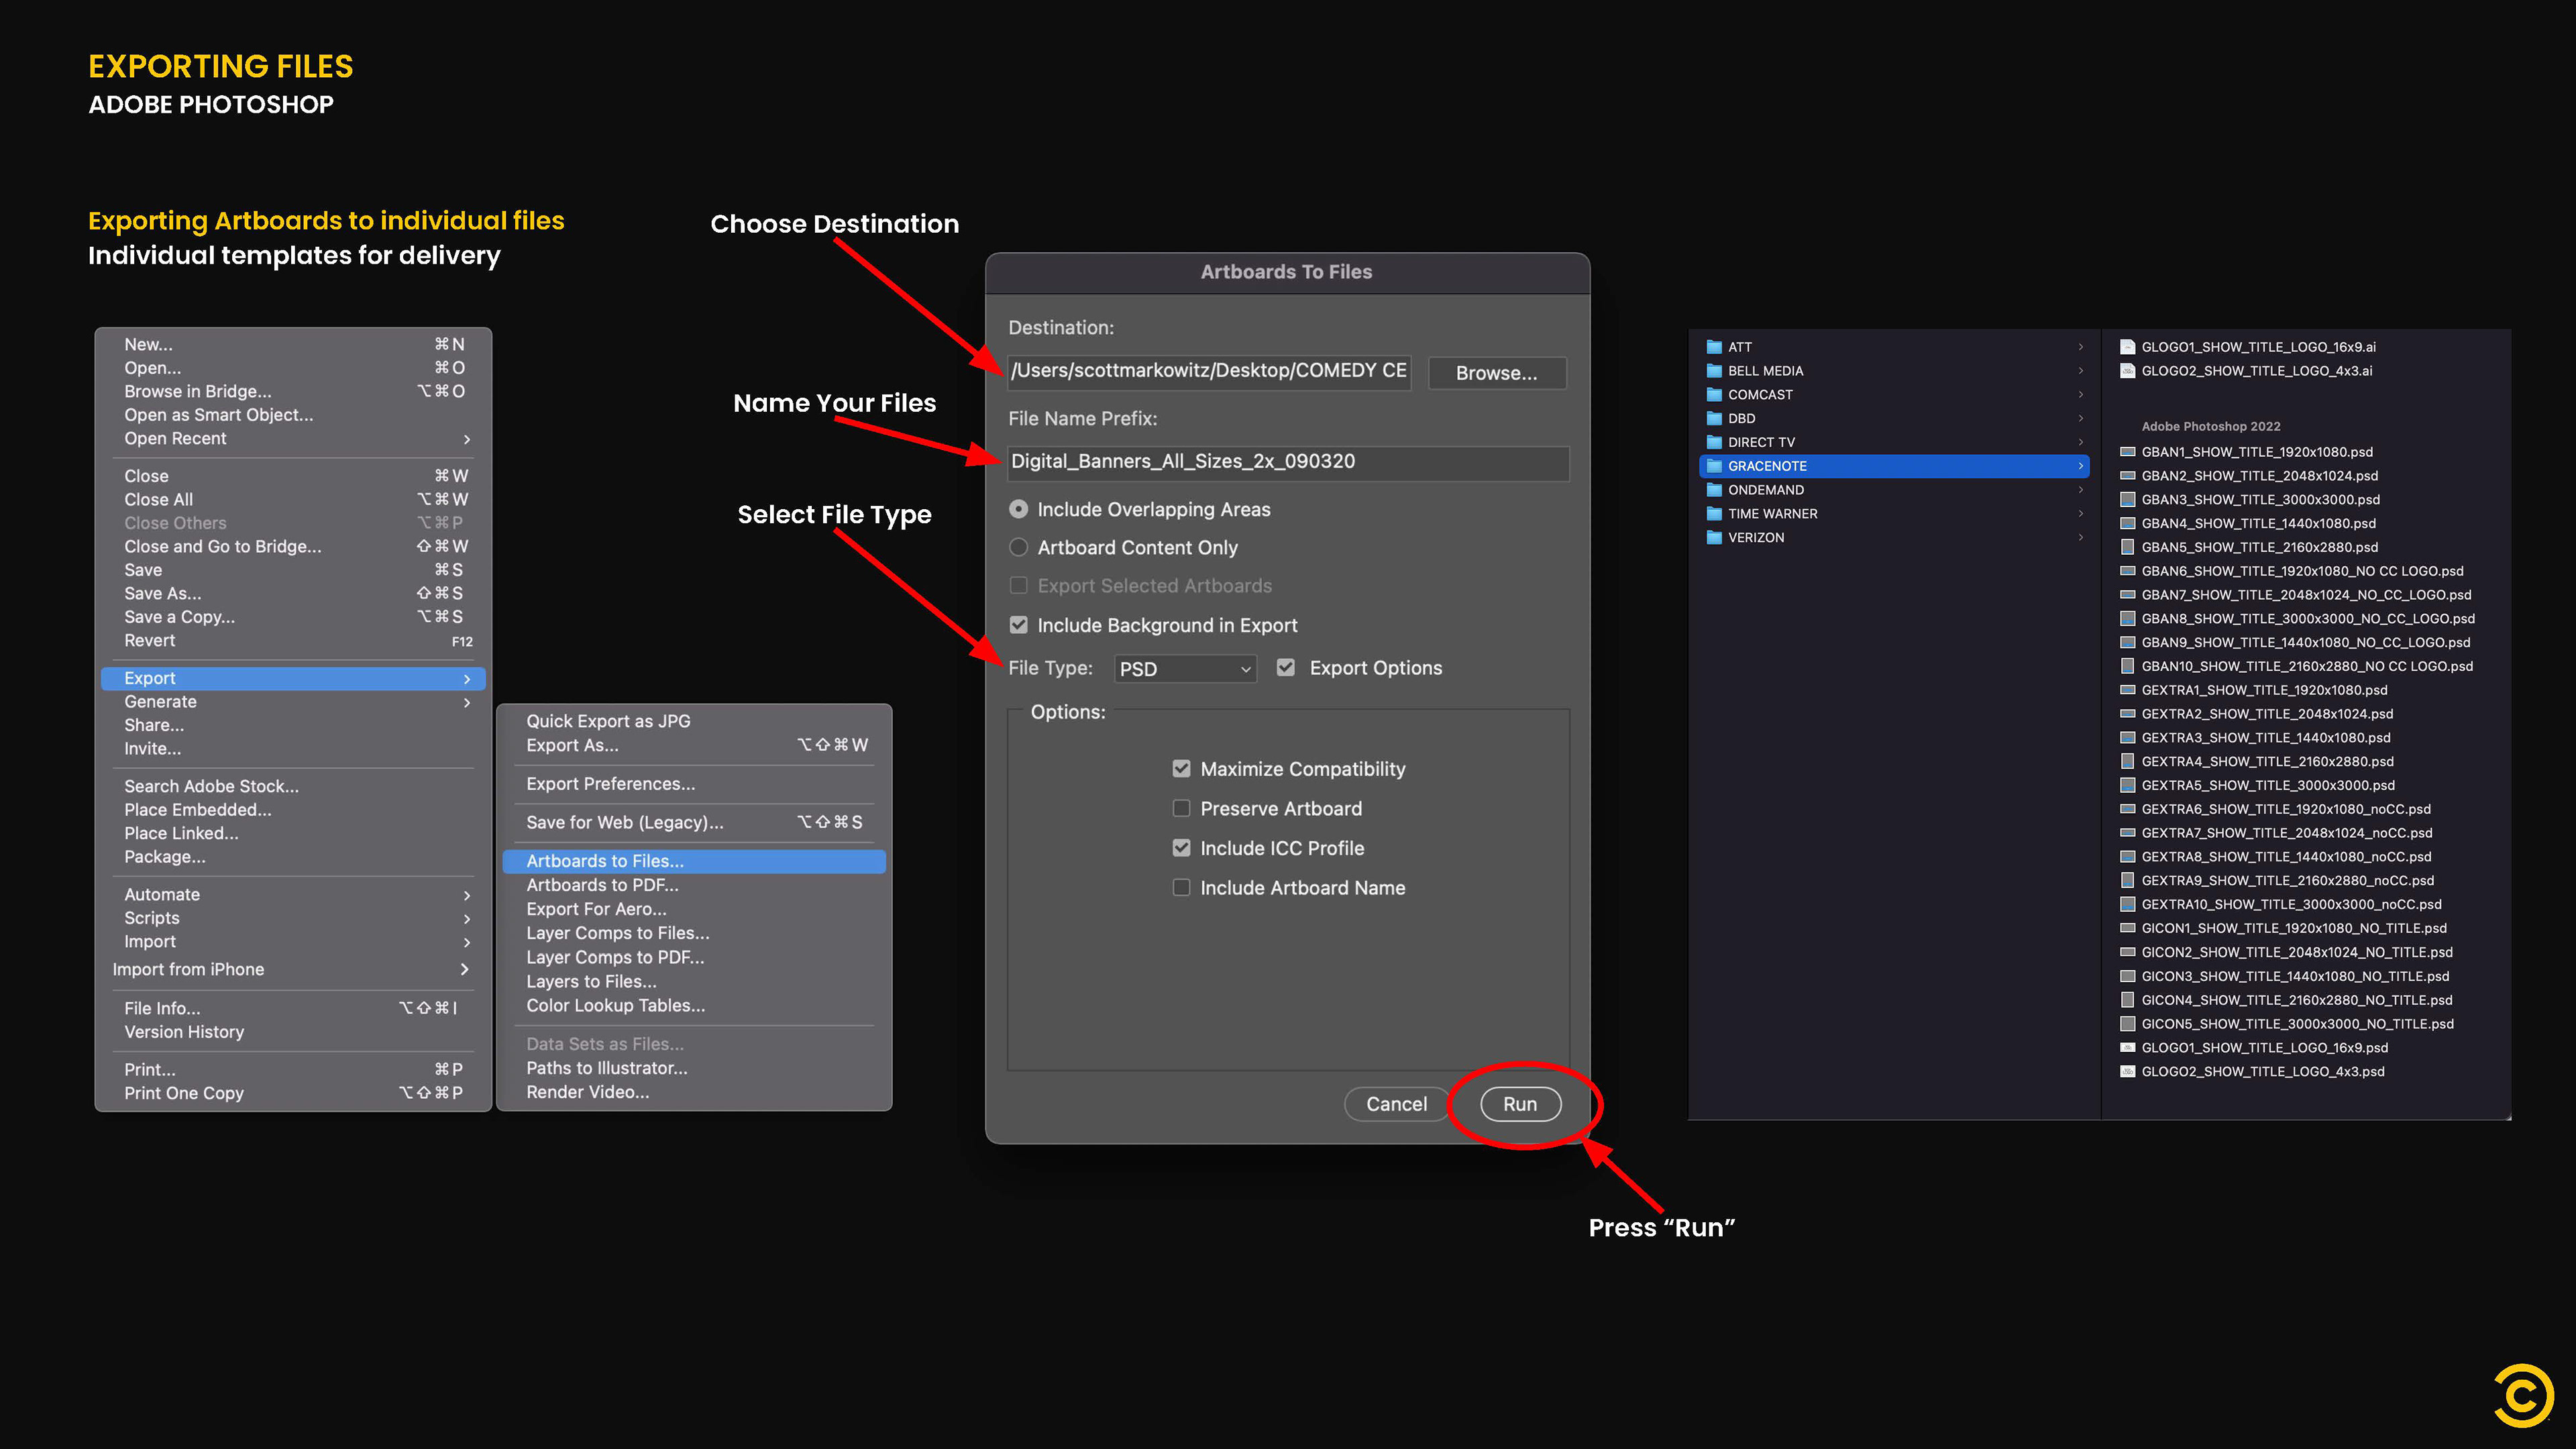Expand the Generate submenu arrow

click(466, 702)
